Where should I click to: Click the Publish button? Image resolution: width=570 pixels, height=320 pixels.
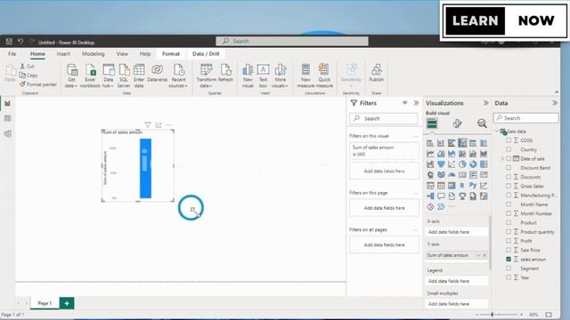pyautogui.click(x=376, y=73)
